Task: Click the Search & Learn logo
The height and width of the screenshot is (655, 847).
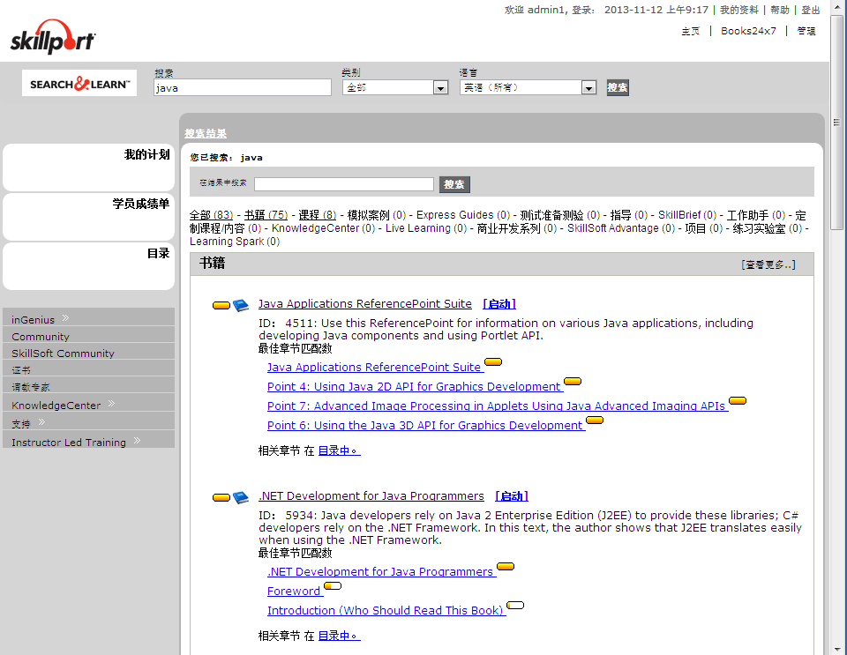Action: [79, 84]
